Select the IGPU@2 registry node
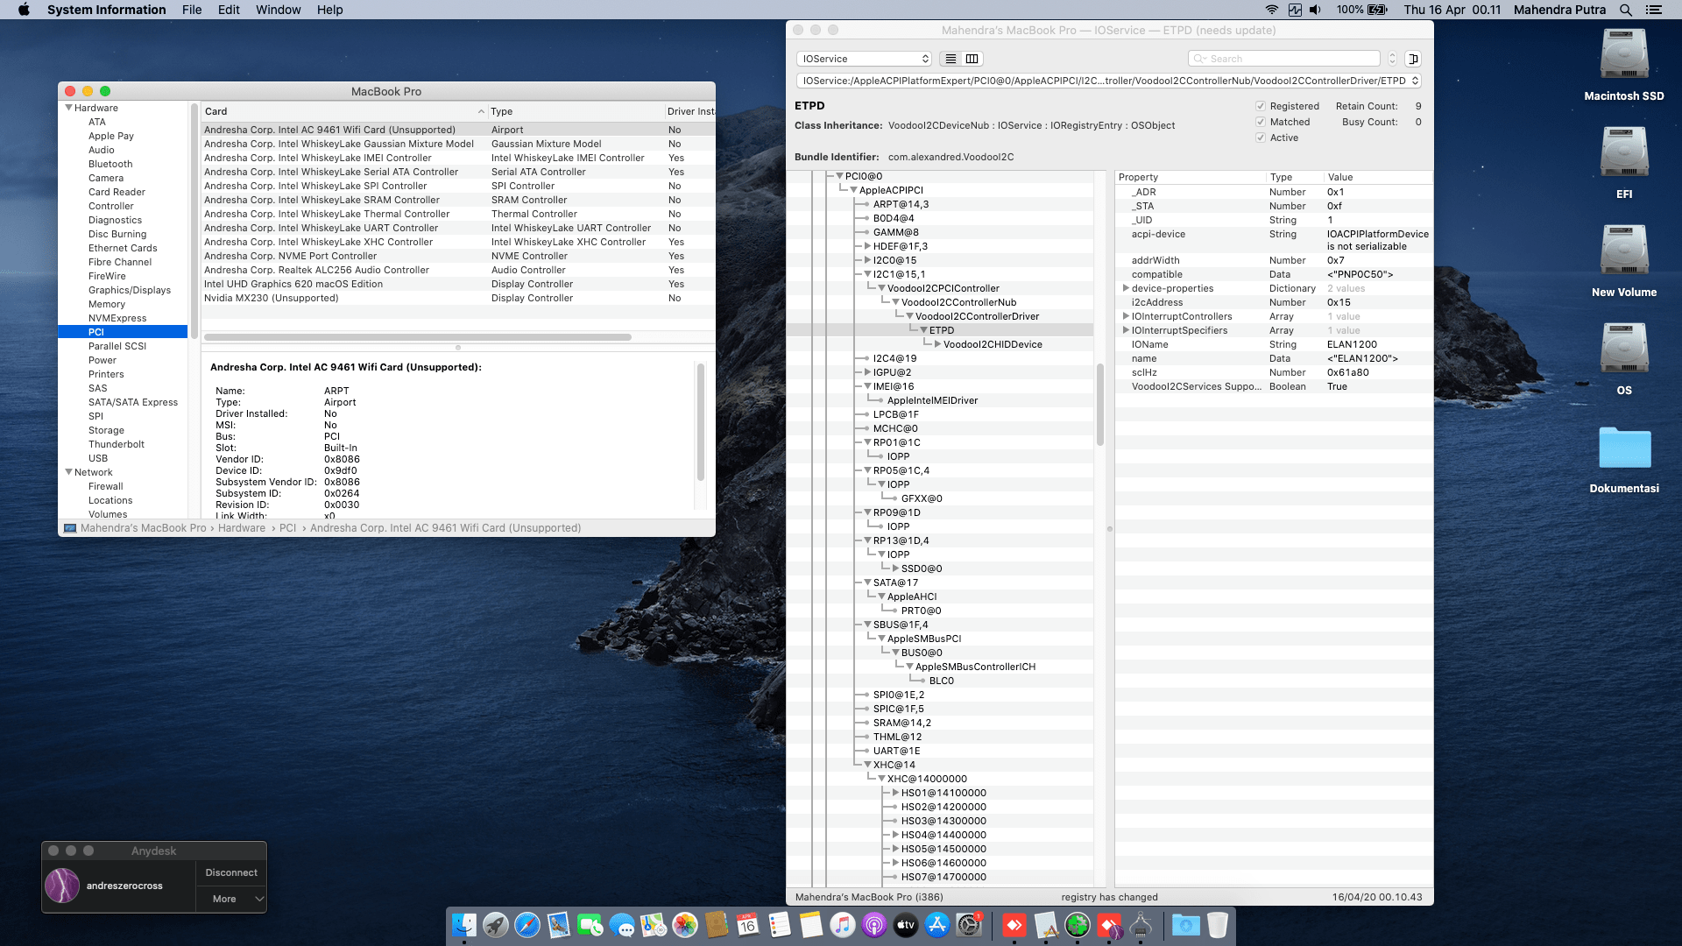1682x946 pixels. [x=892, y=372]
